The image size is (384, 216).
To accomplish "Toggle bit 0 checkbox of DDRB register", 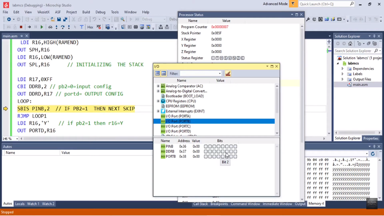I will coord(236,151).
